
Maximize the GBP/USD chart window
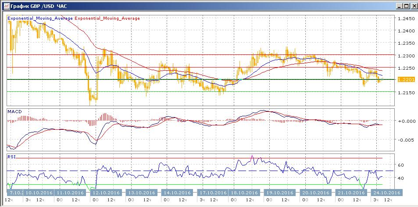406,6
